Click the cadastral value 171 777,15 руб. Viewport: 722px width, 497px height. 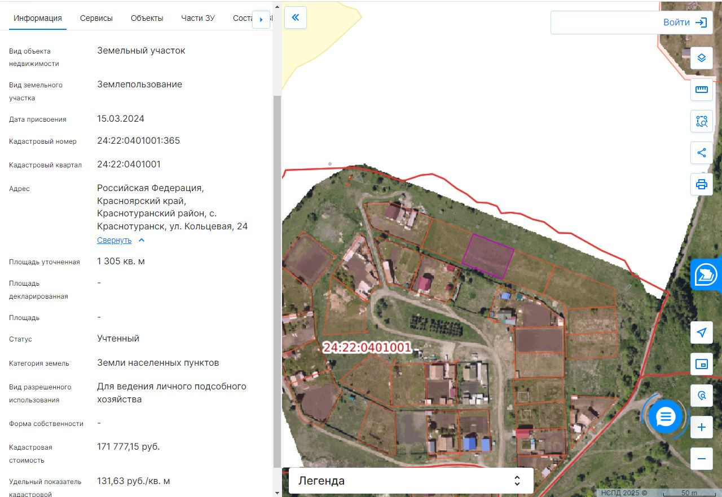[129, 447]
